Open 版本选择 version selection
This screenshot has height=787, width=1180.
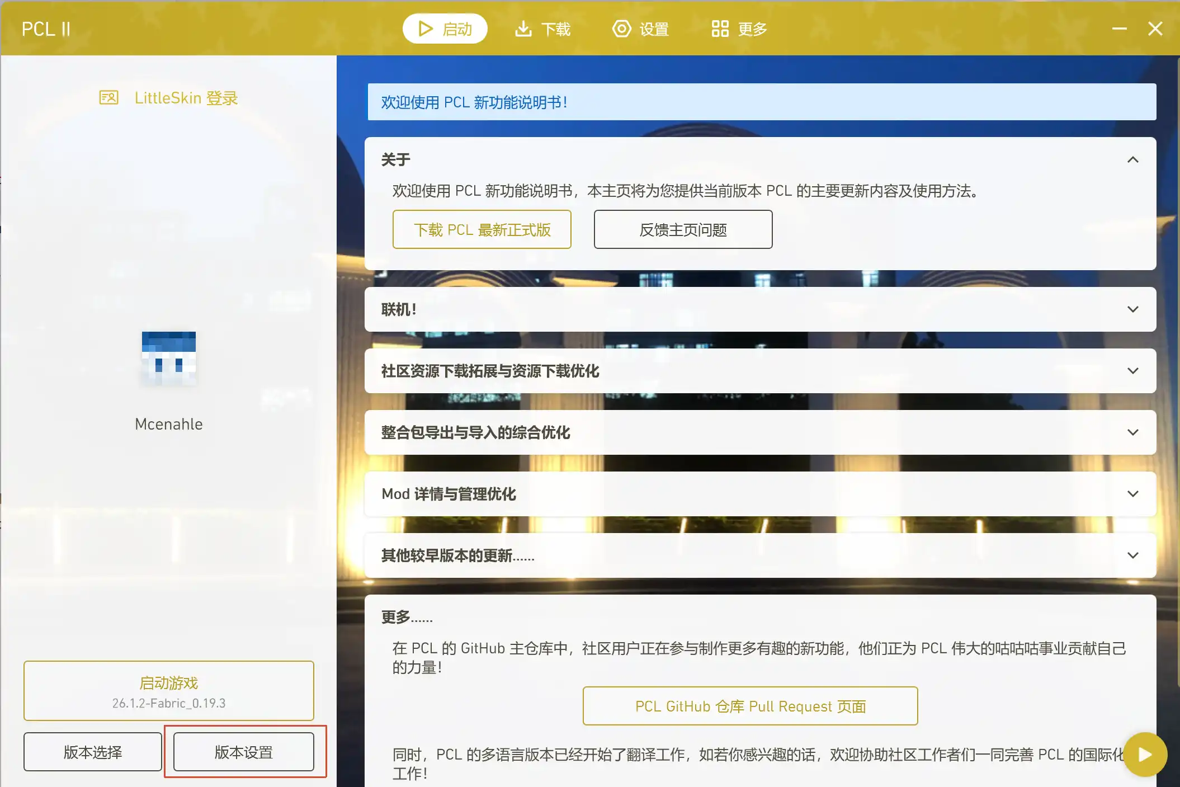tap(93, 752)
